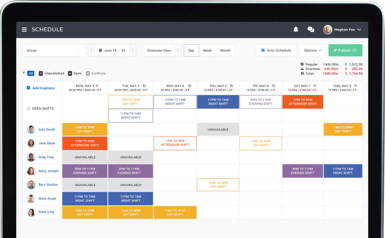The width and height of the screenshot is (385, 238).
Task: Open the chat messages icon
Action: tap(311, 29)
